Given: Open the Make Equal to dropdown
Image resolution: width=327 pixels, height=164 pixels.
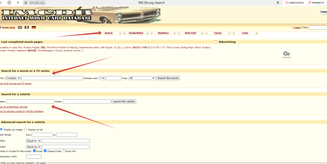Looking at the screenshot, I should pos(34,141).
